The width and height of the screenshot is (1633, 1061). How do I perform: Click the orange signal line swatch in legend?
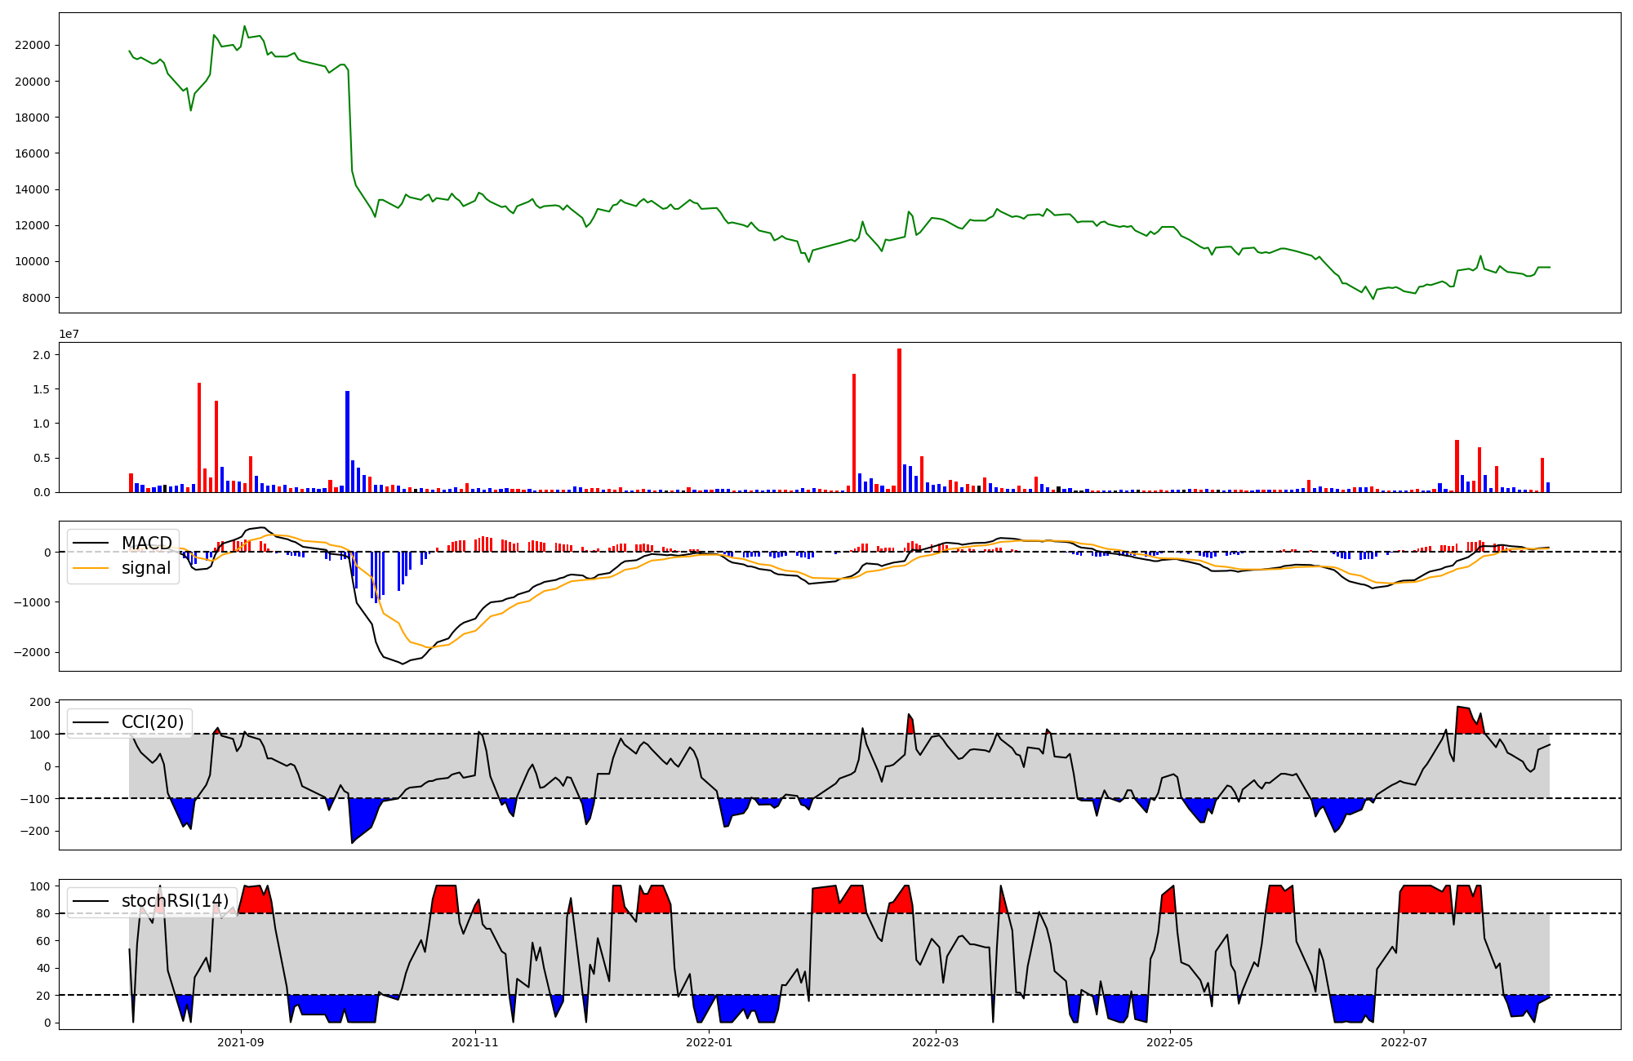[x=91, y=568]
